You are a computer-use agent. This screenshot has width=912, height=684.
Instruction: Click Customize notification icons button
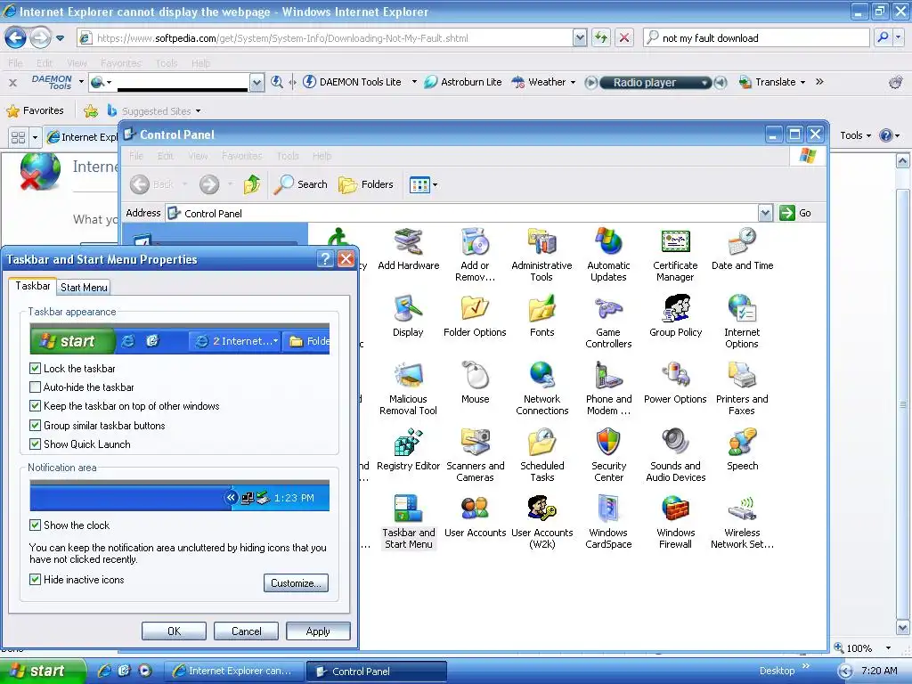tap(296, 582)
